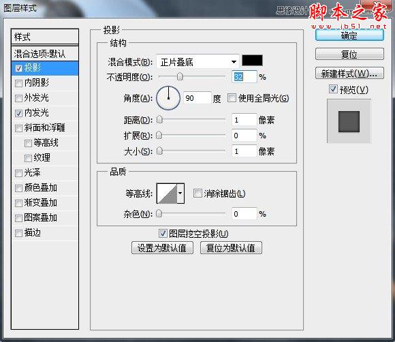Screen dimensions: 395x342
Task: Enable the 描边 stroke checkbox
Action: click(18, 233)
